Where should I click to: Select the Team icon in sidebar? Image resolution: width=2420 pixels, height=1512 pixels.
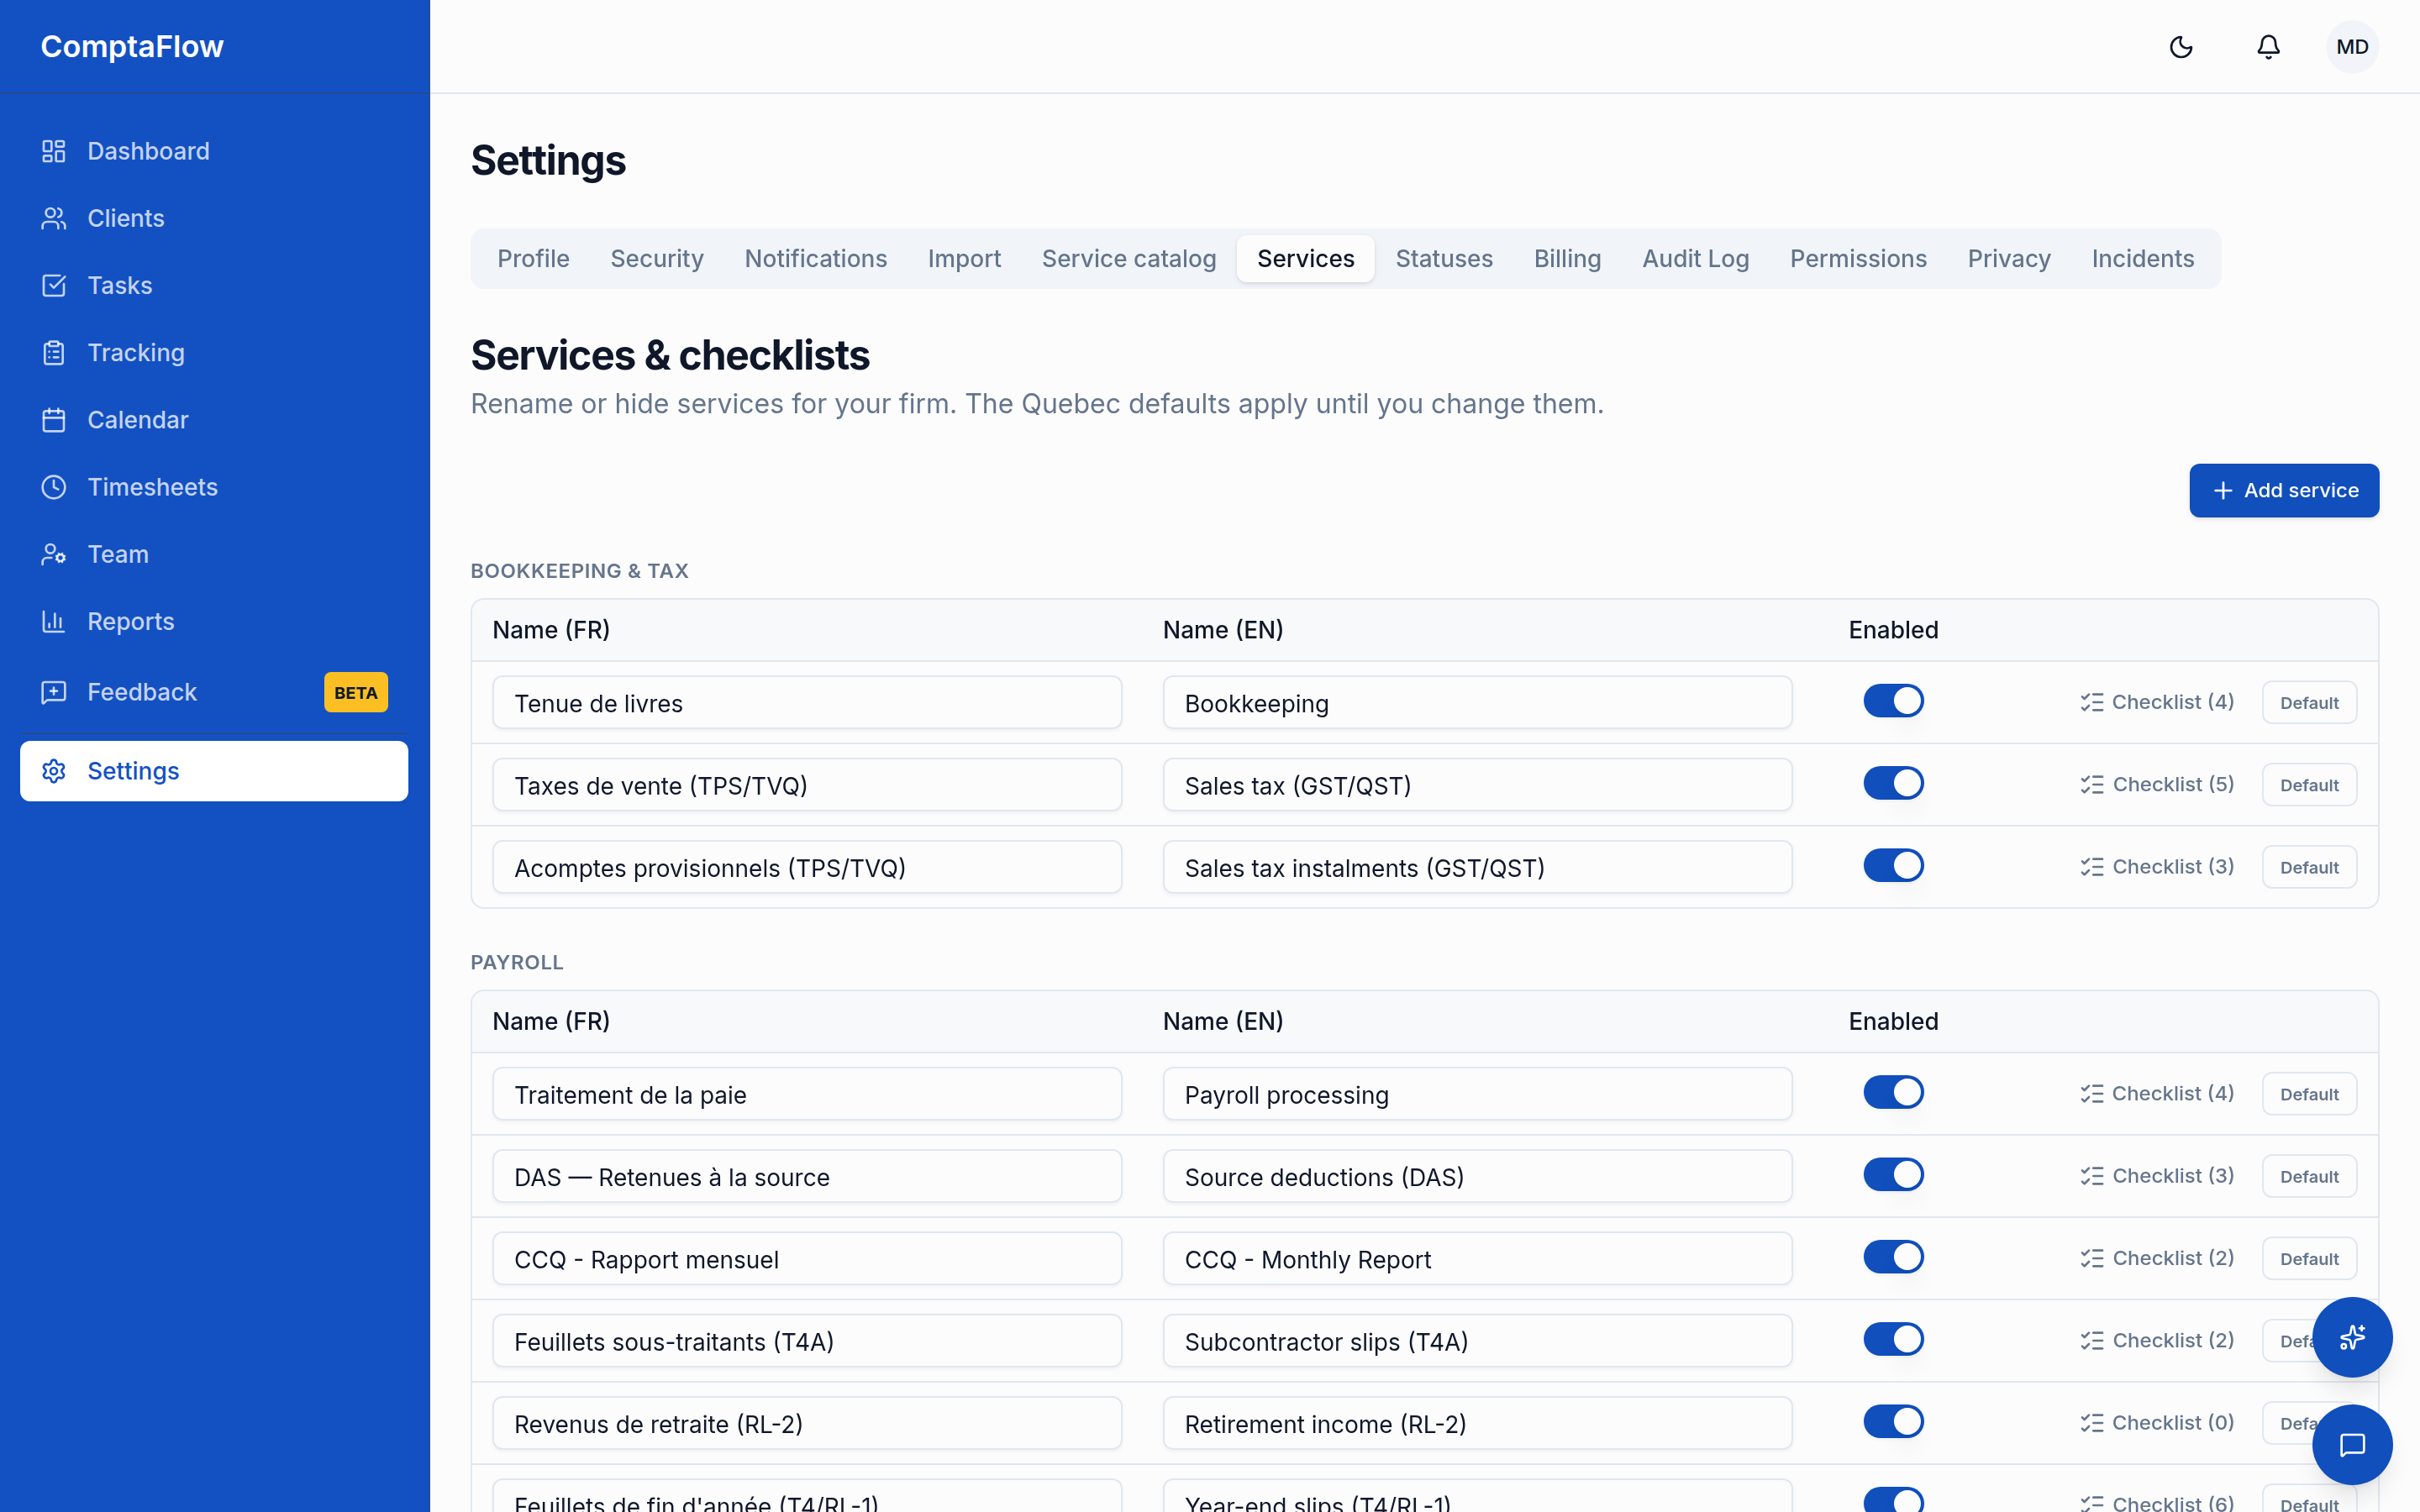click(54, 554)
